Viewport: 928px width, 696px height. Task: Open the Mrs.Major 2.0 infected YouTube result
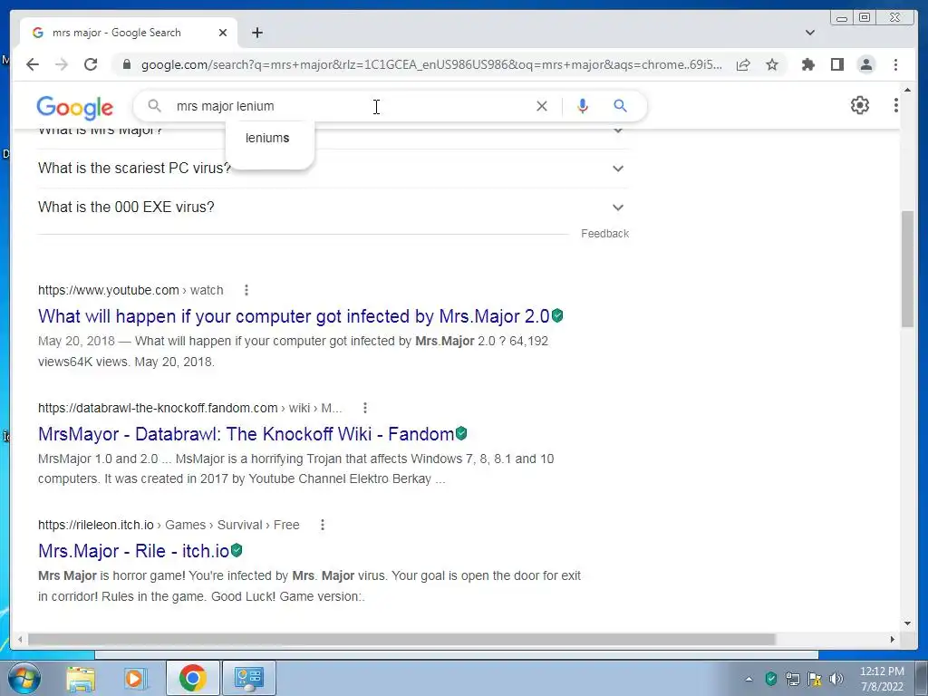click(294, 316)
